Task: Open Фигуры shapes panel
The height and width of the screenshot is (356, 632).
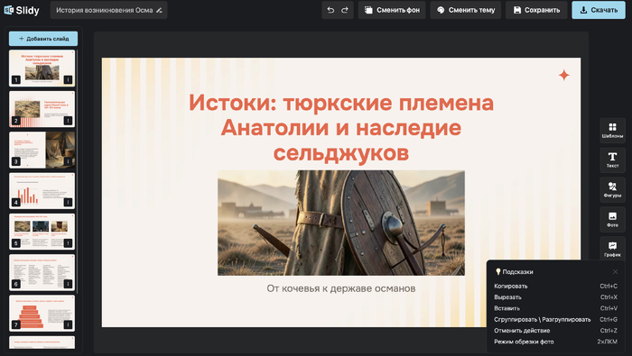Action: click(612, 190)
